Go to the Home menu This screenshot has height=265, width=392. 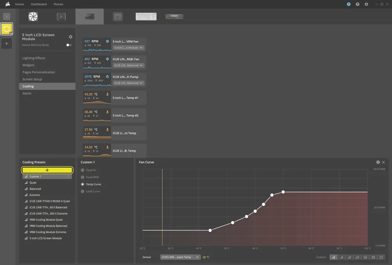(20, 4)
